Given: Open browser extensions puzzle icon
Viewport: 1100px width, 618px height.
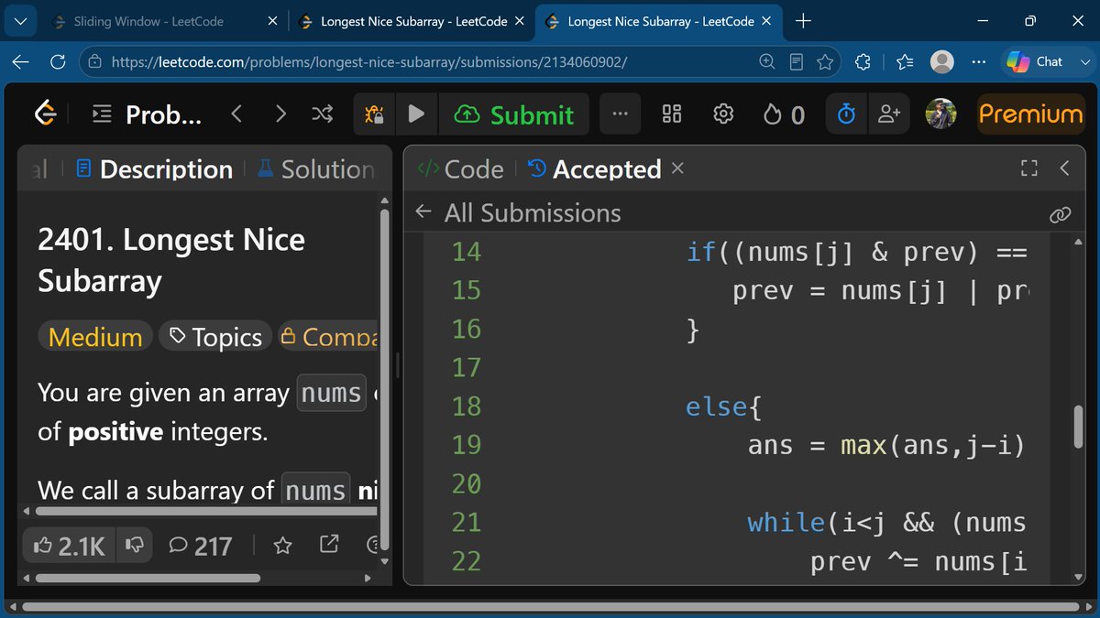Looking at the screenshot, I should (x=863, y=62).
